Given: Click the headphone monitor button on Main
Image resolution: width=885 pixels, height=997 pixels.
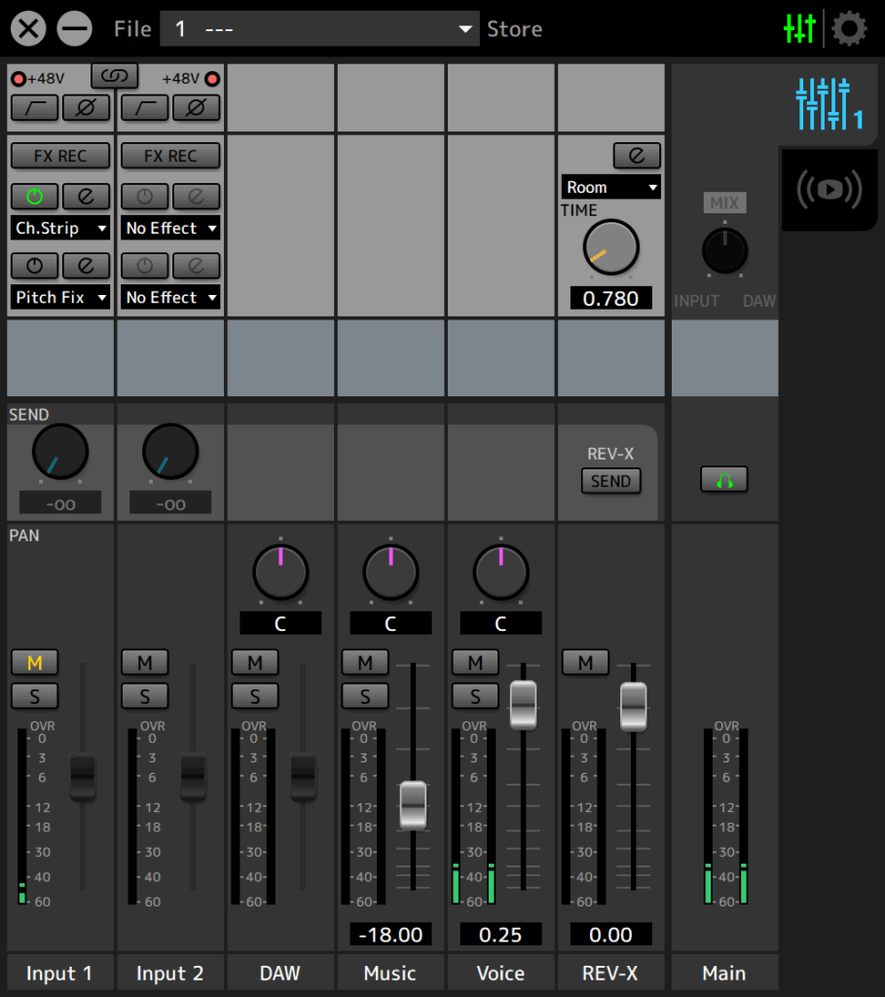Looking at the screenshot, I should click(724, 480).
